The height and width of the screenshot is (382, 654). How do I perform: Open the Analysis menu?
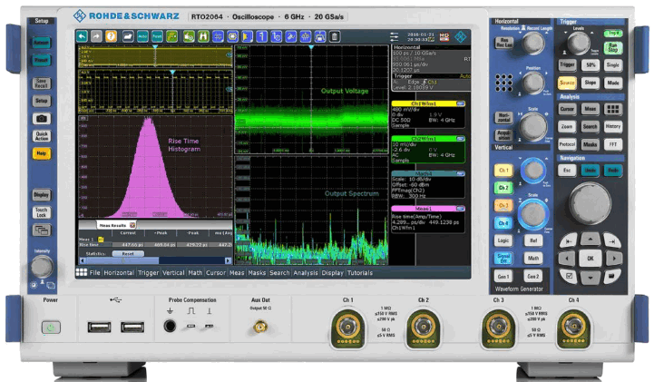coord(306,273)
